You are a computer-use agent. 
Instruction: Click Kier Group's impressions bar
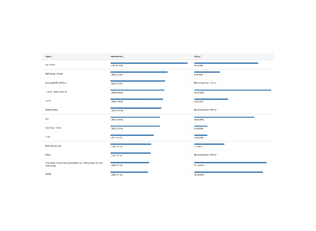(149, 63)
